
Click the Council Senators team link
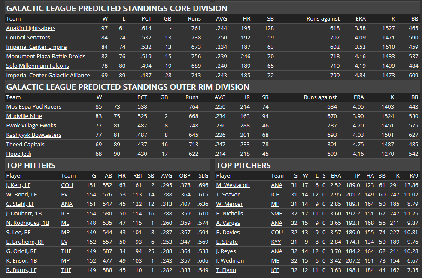point(28,38)
